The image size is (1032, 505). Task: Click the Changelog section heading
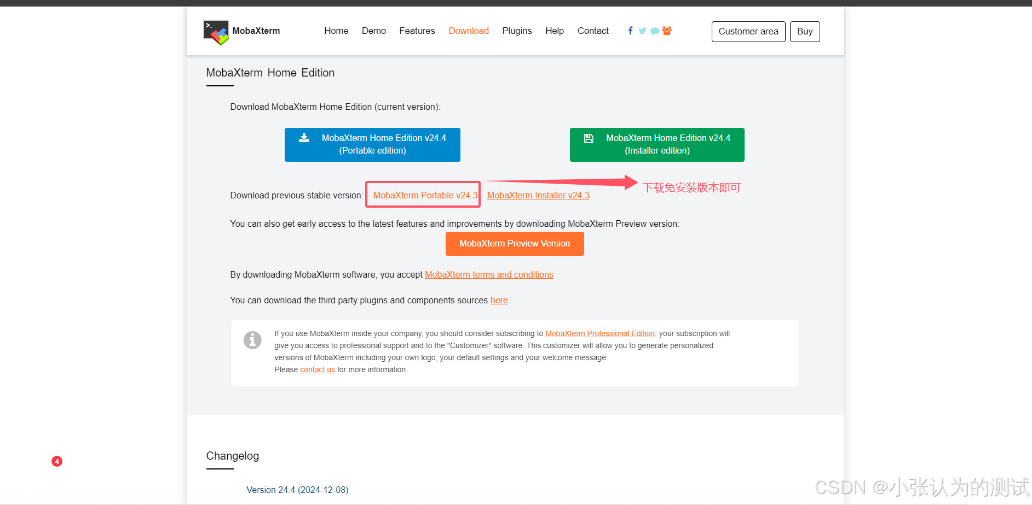pos(233,456)
